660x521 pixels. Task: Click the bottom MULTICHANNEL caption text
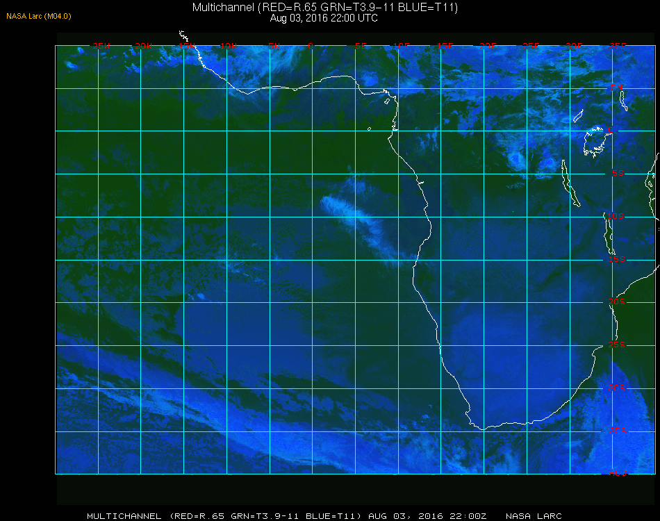[287, 516]
